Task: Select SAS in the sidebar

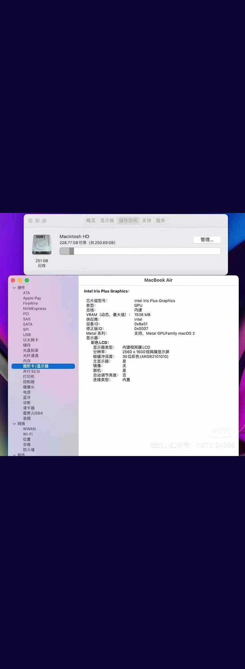Action: (x=27, y=319)
